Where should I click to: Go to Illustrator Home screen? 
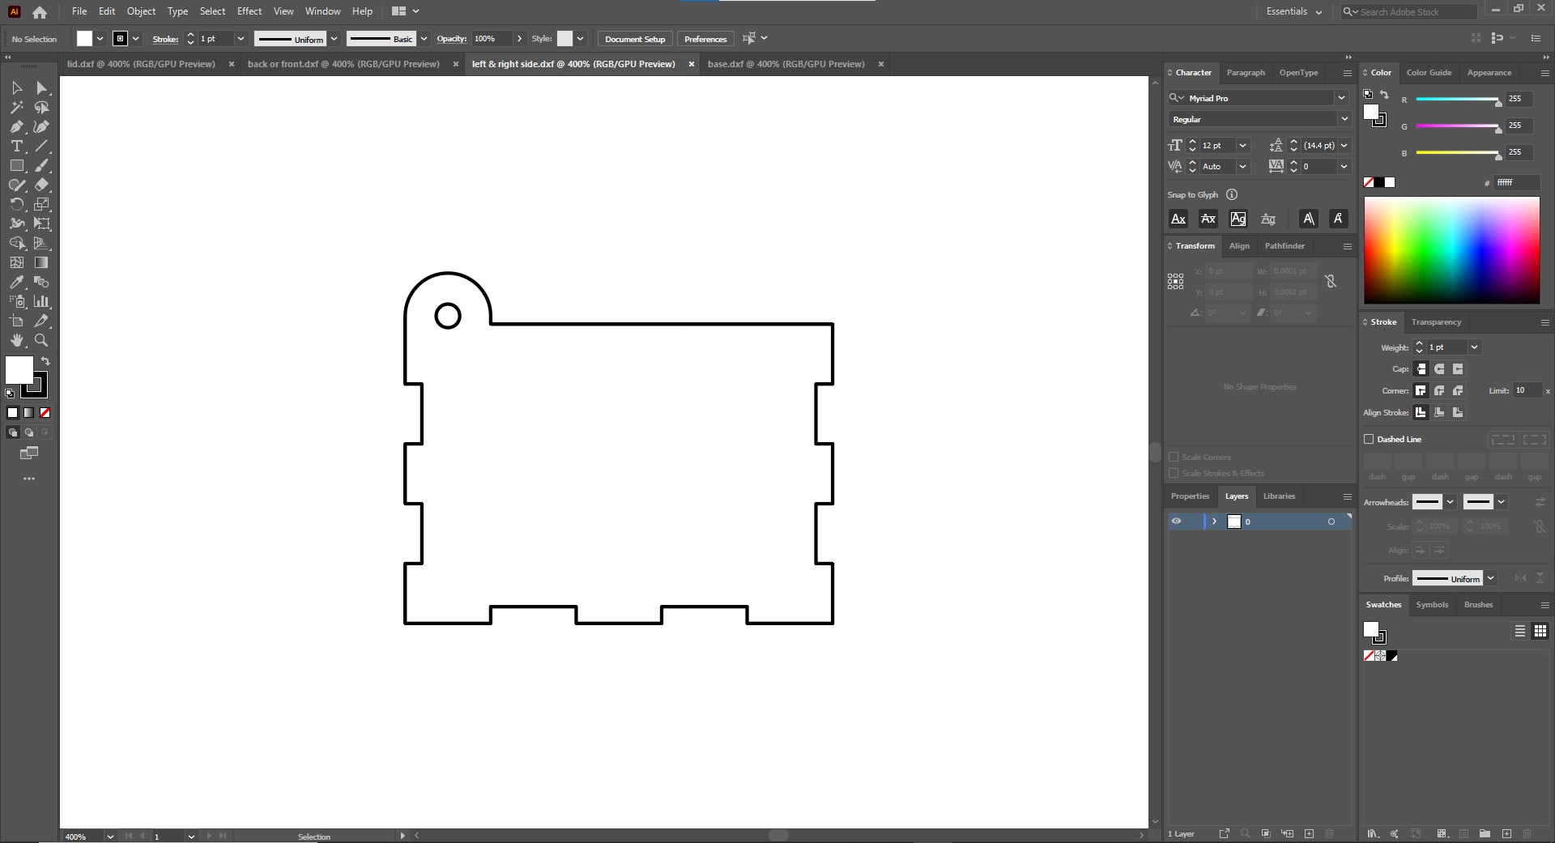(x=40, y=12)
